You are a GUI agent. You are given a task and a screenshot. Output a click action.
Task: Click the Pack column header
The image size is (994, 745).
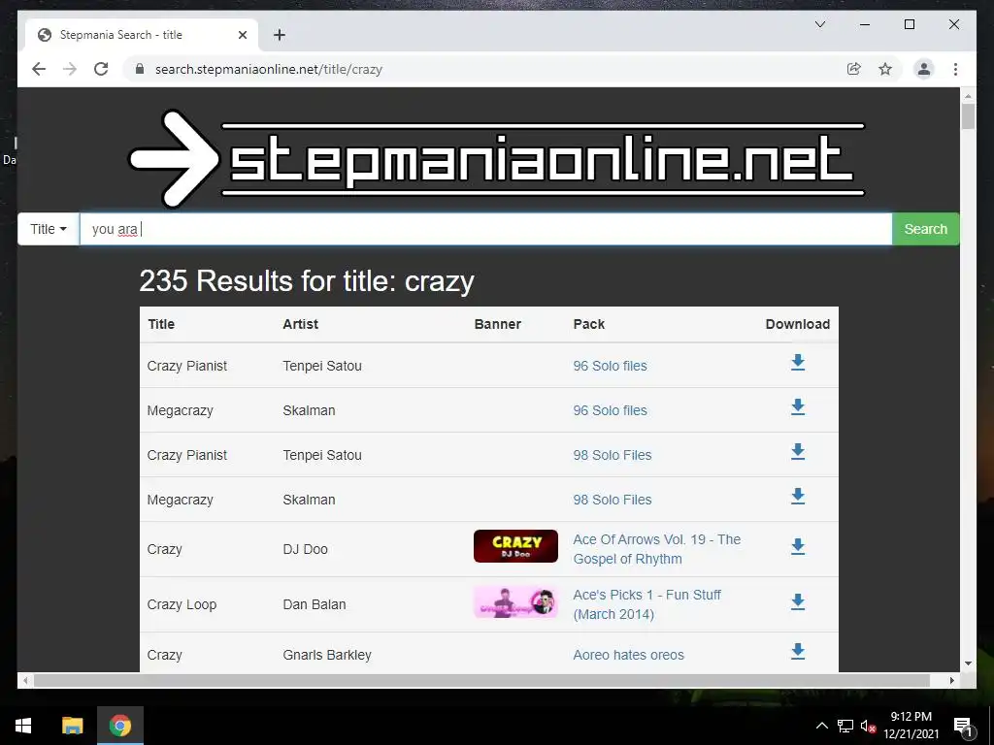pyautogui.click(x=589, y=324)
